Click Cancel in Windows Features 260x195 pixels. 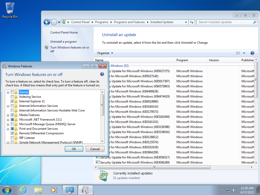95,149
